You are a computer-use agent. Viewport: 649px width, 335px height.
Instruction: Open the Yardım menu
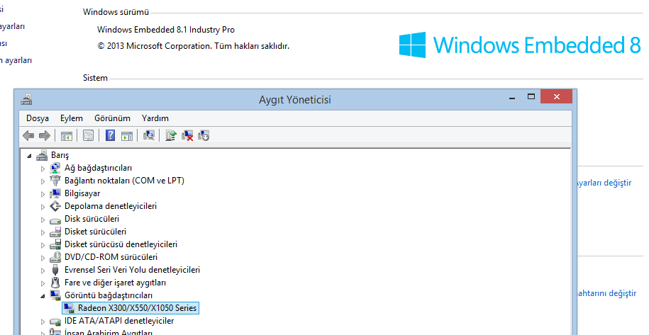(155, 118)
